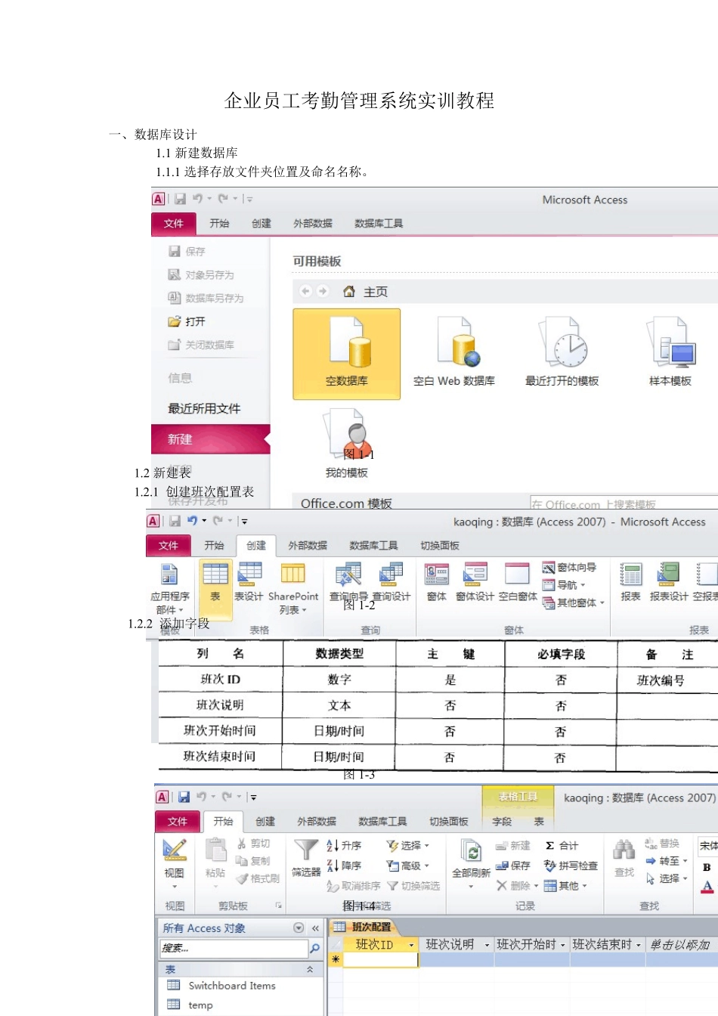
Task: Click the 替换 replace button
Action: [x=662, y=843]
